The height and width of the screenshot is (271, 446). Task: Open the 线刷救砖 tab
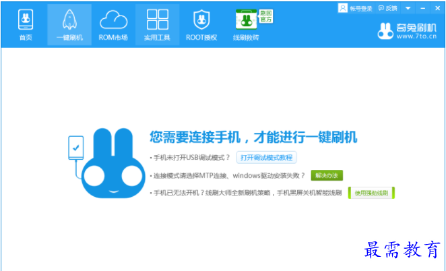click(x=246, y=25)
